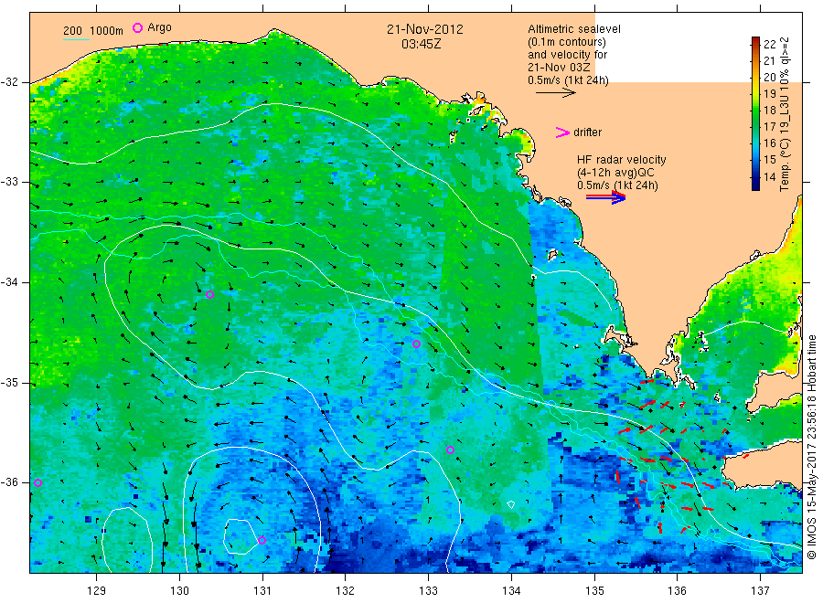Image resolution: width=823 pixels, height=603 pixels.
Task: Click longitude axis label '129'
Action: tap(97, 591)
